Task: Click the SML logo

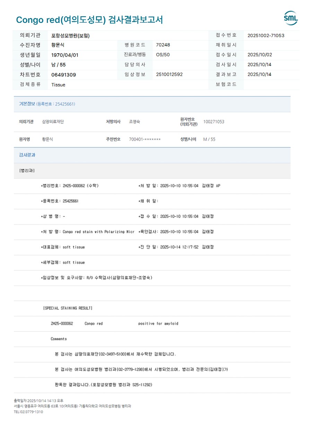Action: pos(291,18)
